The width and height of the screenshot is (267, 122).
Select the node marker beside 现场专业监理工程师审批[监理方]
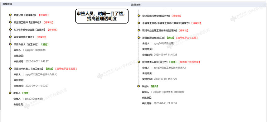(139, 30)
